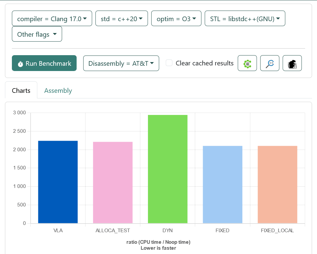Expand the compiler Clang 17.0 dropdown
This screenshot has height=254, width=317.
coord(52,18)
